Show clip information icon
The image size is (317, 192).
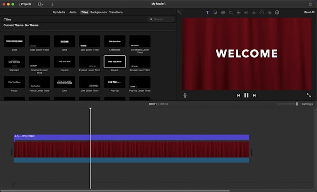pos(277,13)
